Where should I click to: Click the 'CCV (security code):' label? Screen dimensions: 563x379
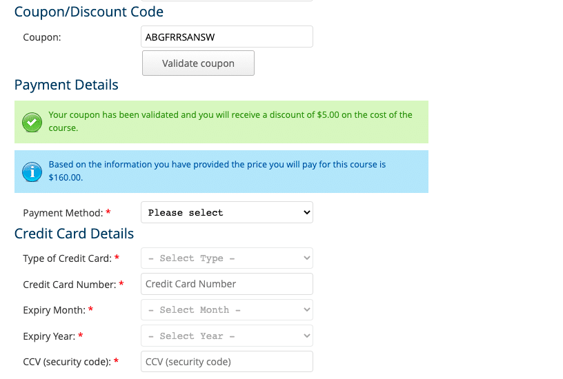[x=67, y=362]
